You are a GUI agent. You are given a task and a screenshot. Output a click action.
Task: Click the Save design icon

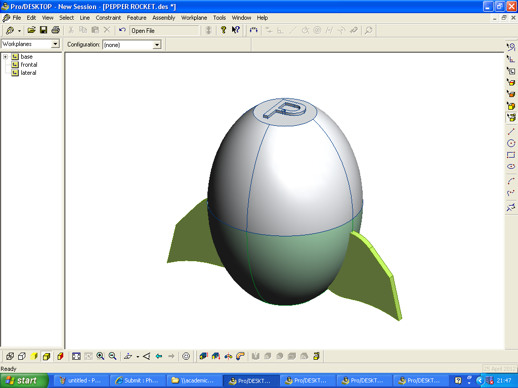(43, 30)
